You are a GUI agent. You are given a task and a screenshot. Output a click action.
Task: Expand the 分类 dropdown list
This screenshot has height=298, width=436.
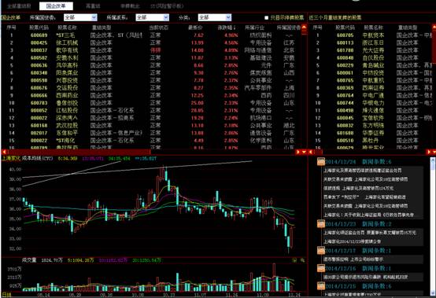[214, 17]
